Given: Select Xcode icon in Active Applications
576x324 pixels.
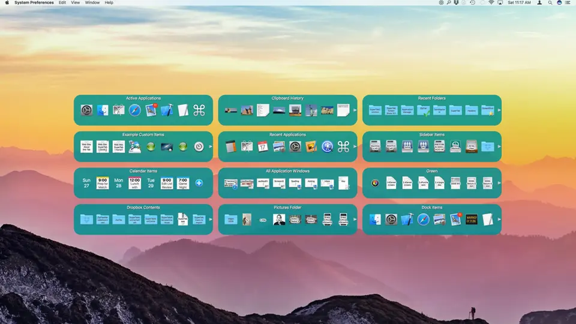Looking at the screenshot, I should pos(167,110).
